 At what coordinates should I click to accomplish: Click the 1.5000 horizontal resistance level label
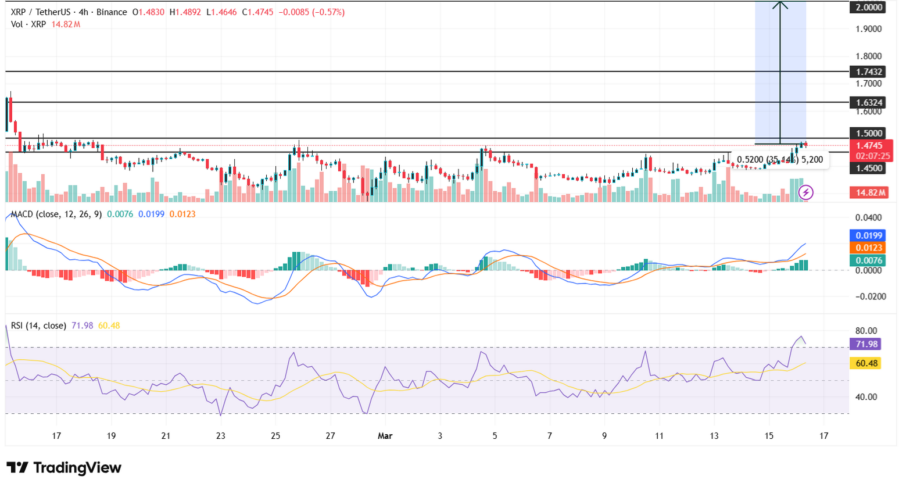(871, 133)
